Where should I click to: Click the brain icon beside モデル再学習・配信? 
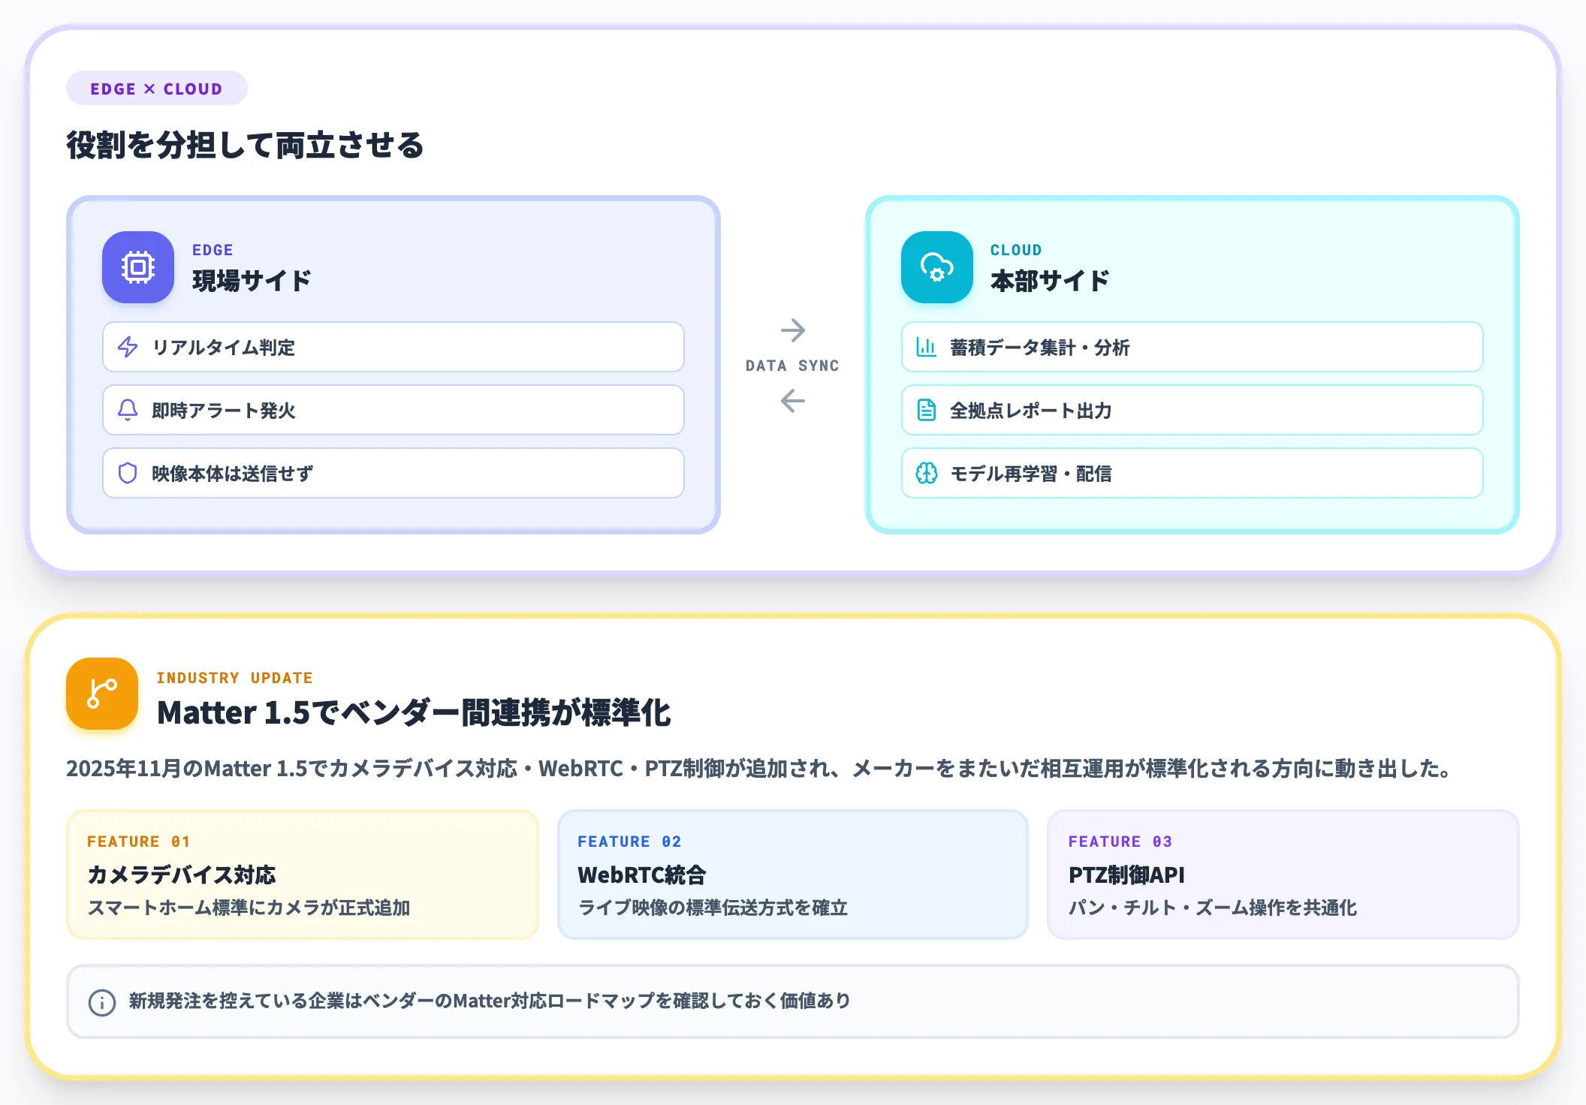click(x=927, y=473)
